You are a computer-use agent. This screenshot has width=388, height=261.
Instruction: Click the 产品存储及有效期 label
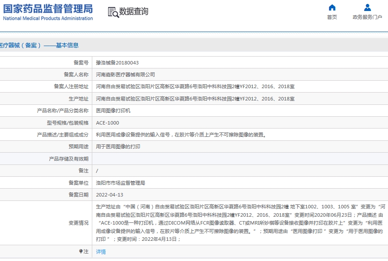coord(69,159)
